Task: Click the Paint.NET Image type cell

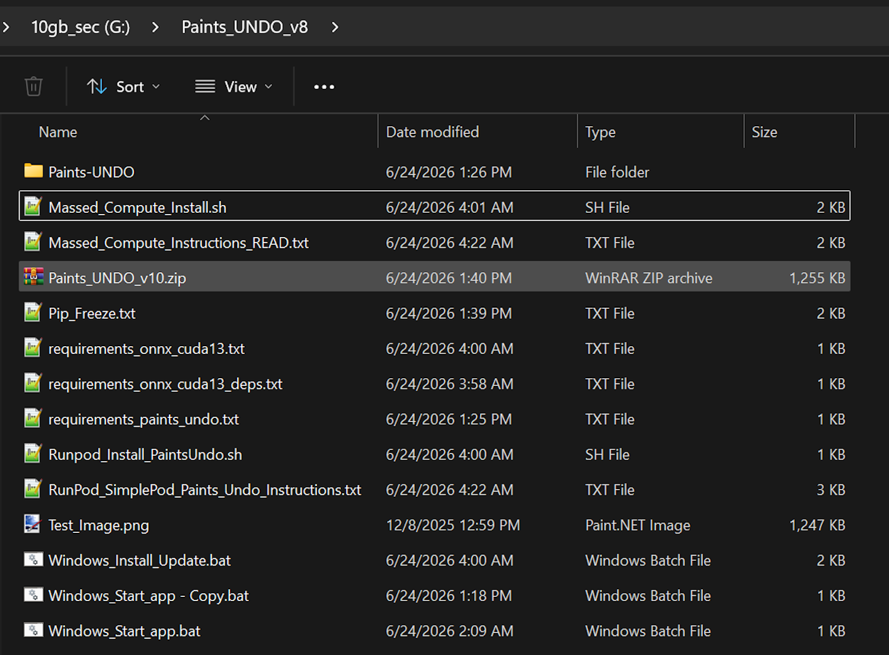Action: [638, 525]
